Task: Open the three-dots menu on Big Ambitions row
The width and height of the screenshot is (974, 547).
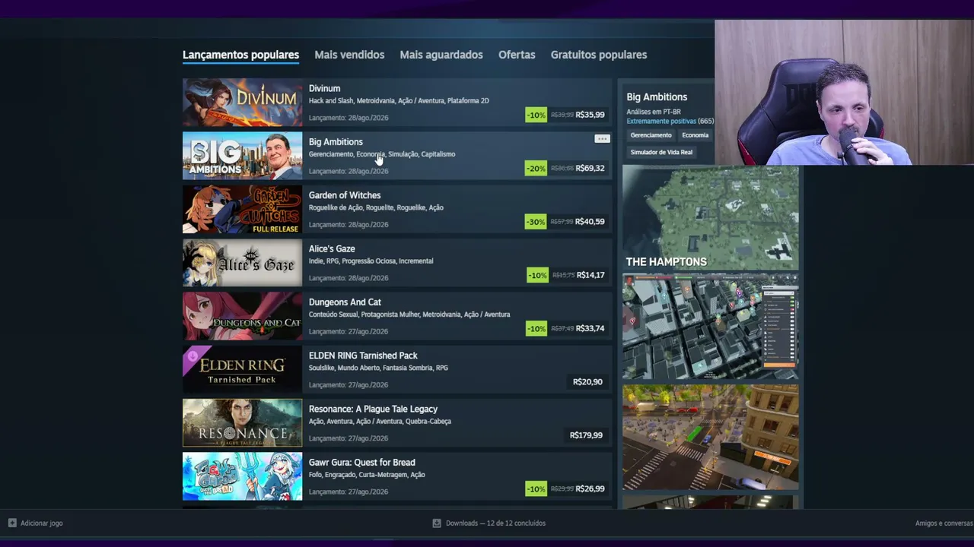Action: tap(602, 139)
